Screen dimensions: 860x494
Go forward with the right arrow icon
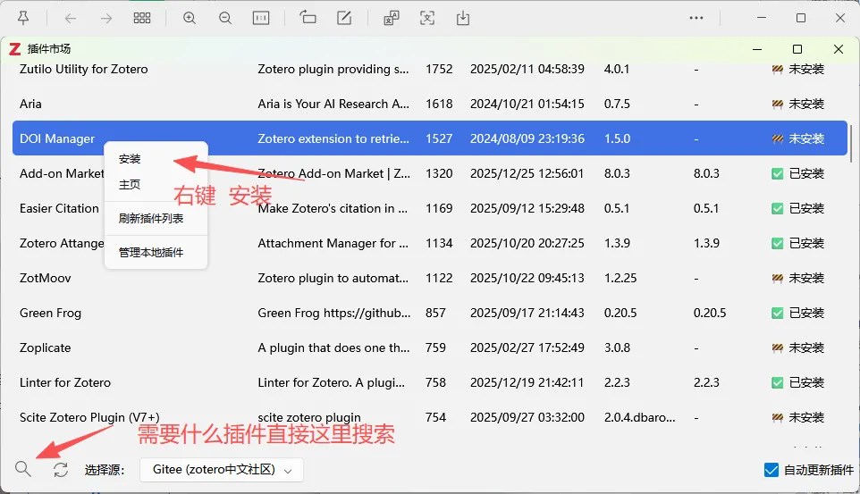[106, 19]
